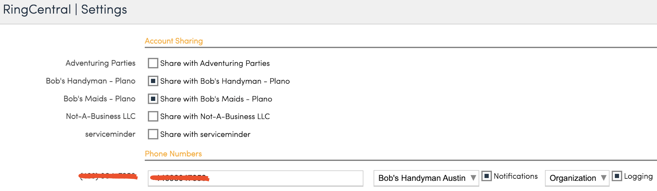The image size is (657, 191).
Task: Click the Account Sharing section heading
Action: pyautogui.click(x=174, y=41)
